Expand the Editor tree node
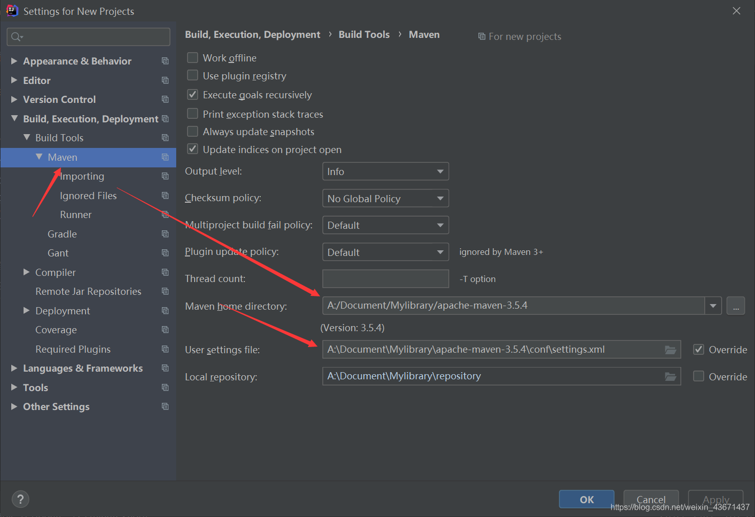The image size is (755, 517). click(14, 80)
